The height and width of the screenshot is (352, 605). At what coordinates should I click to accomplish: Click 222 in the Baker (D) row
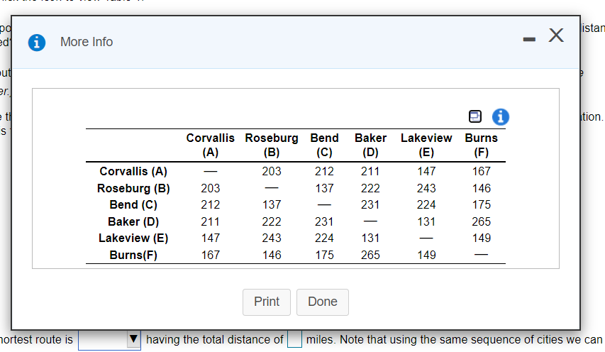tap(272, 222)
